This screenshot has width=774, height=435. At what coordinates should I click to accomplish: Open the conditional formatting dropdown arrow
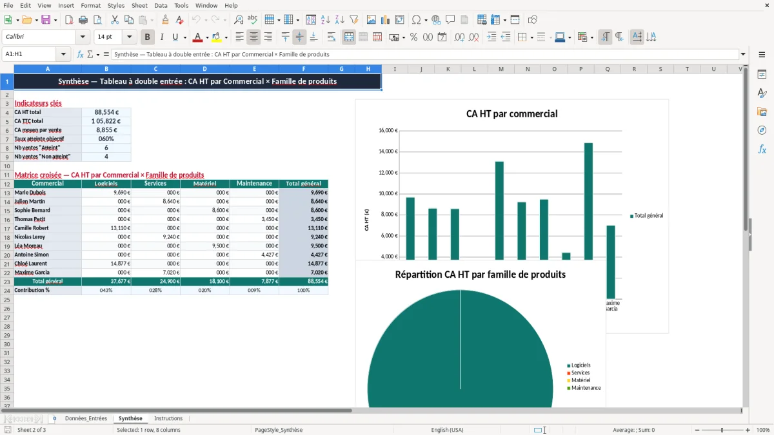[x=591, y=37]
